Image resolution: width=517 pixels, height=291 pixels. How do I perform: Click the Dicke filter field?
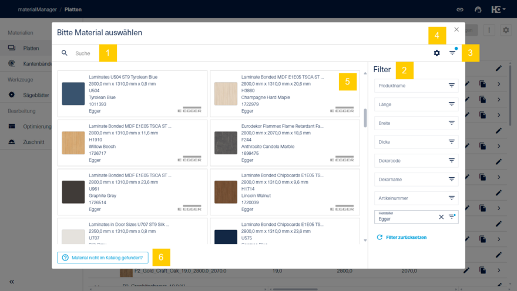[x=416, y=142]
